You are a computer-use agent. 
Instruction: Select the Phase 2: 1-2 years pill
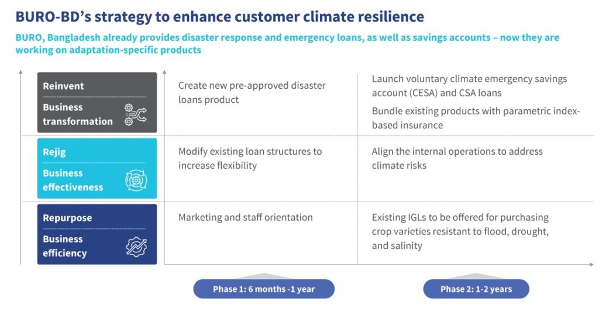coord(476,289)
